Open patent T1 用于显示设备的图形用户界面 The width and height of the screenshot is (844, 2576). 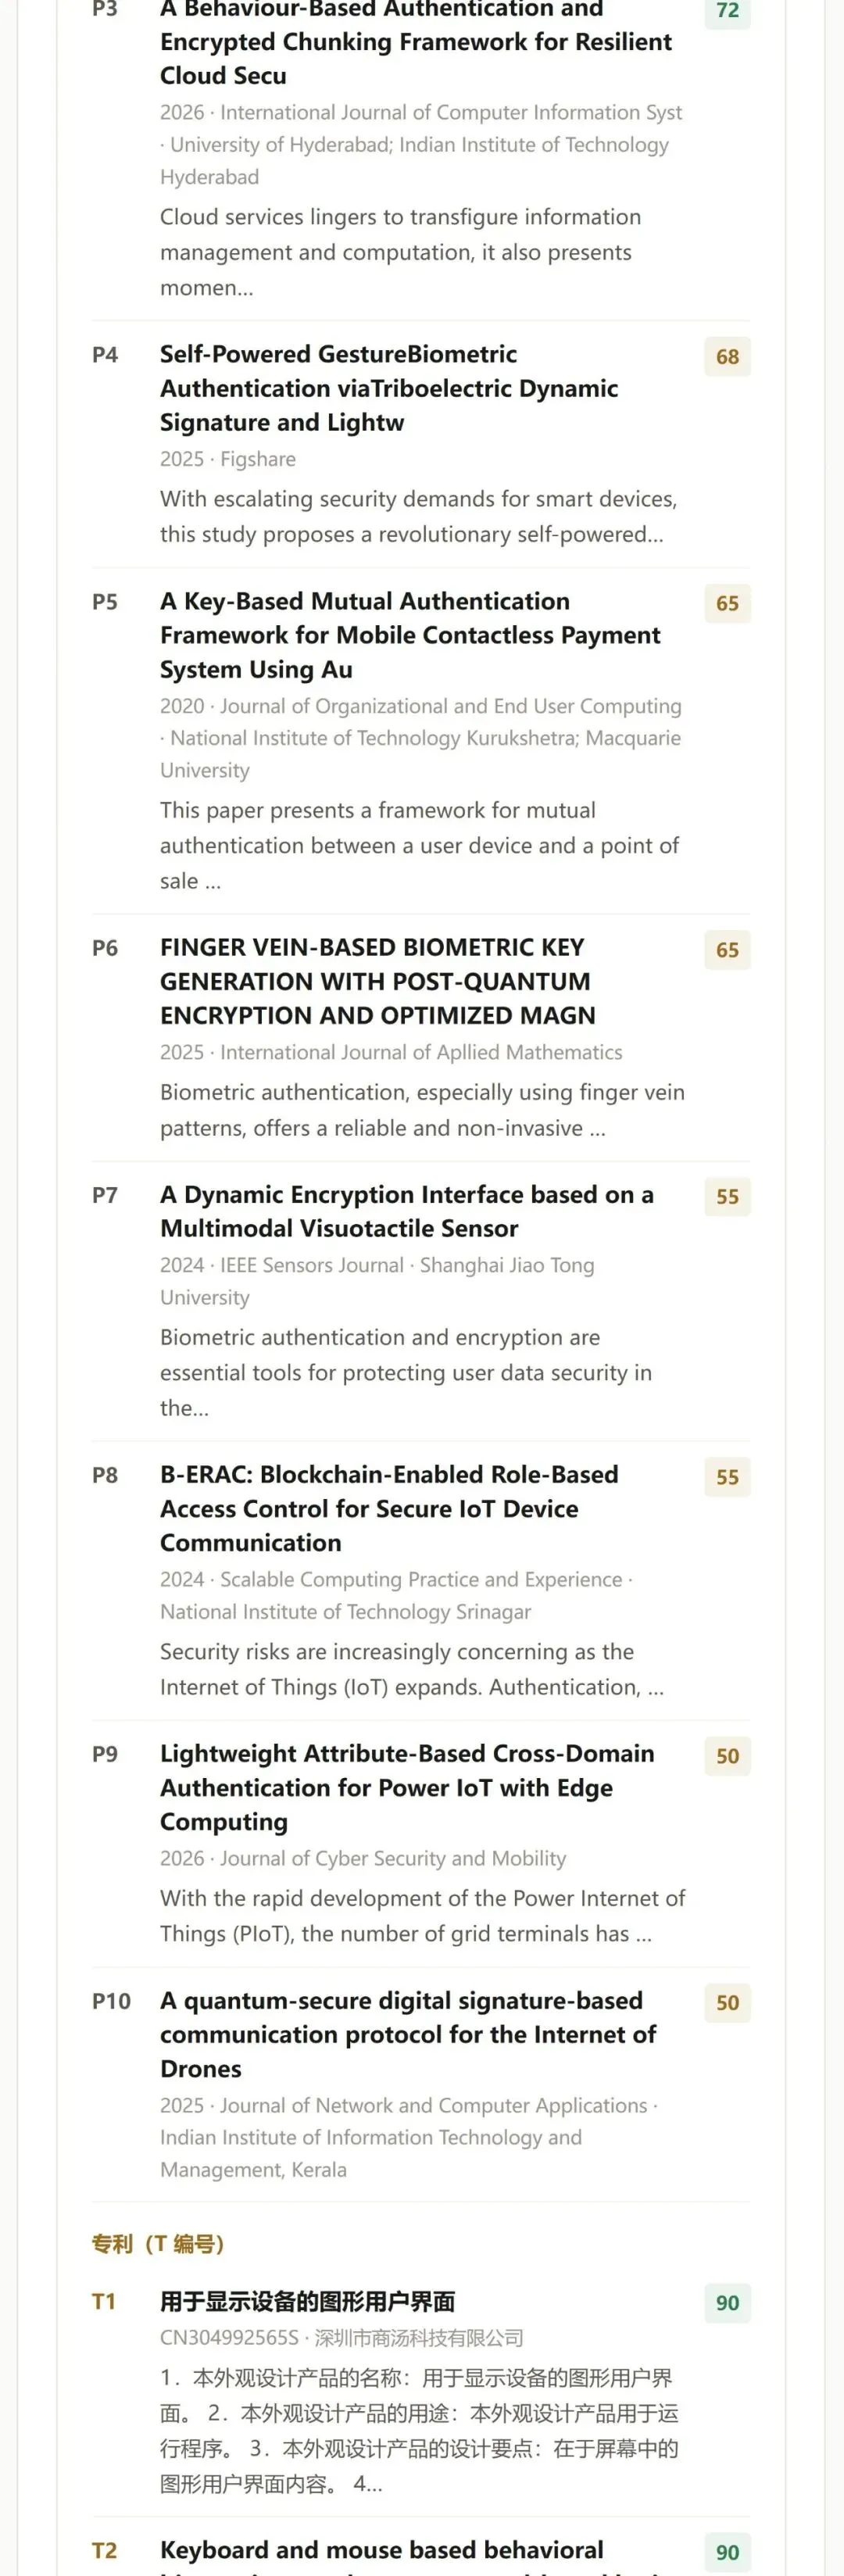[x=308, y=2301]
